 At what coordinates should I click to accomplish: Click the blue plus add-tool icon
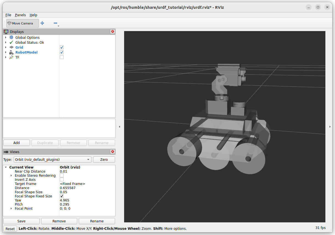[x=42, y=23]
